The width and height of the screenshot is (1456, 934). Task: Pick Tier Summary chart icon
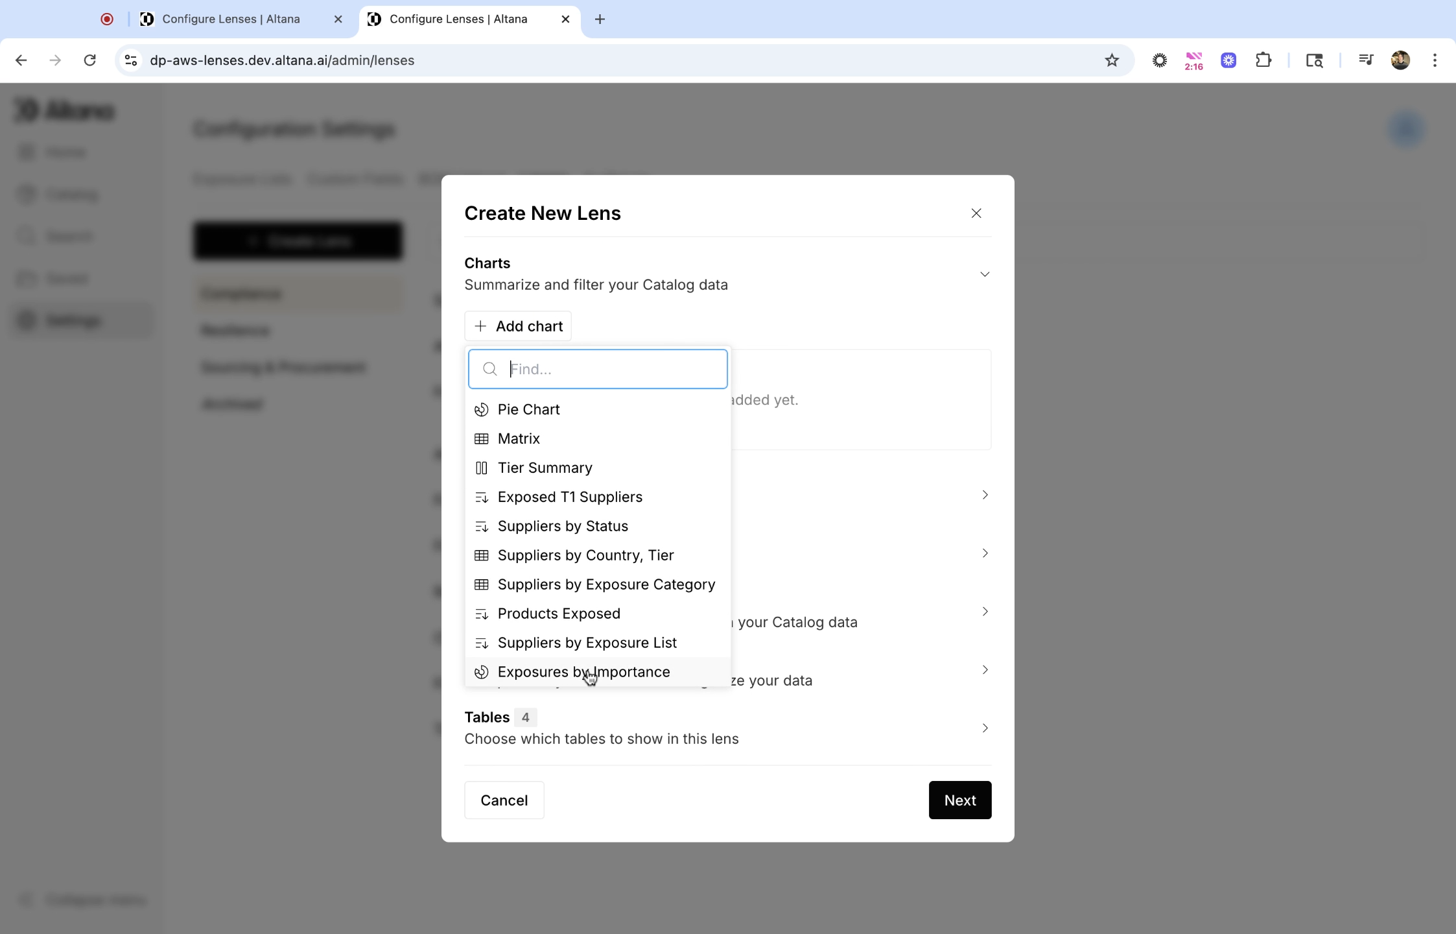481,468
